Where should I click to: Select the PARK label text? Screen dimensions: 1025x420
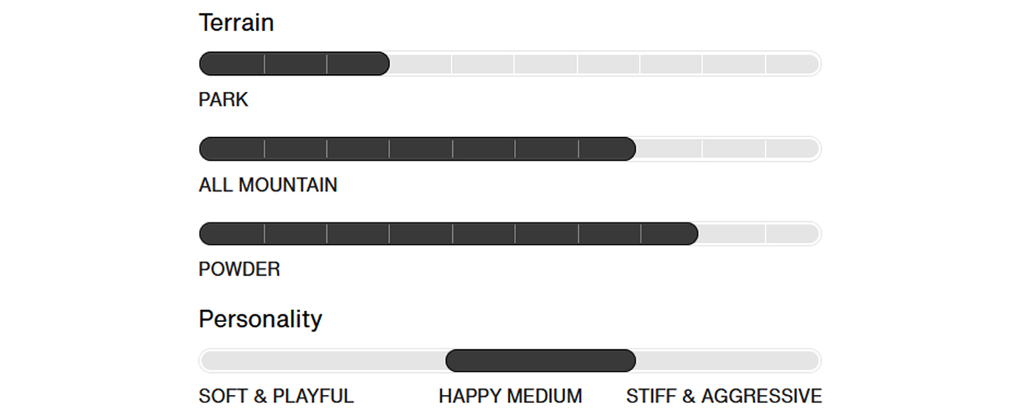coord(223,99)
